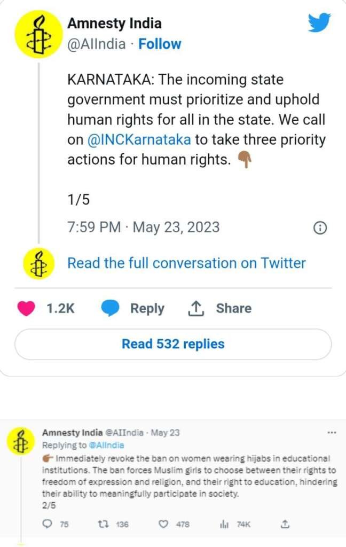Click the Twitter bird logo

click(319, 23)
